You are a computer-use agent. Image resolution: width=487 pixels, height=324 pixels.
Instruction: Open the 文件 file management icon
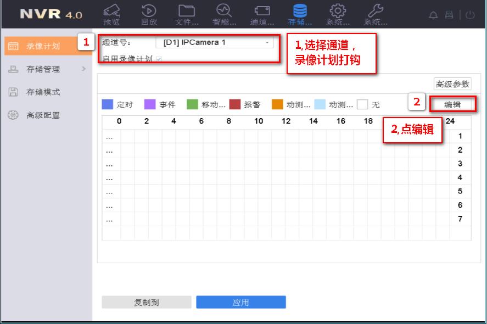click(187, 13)
